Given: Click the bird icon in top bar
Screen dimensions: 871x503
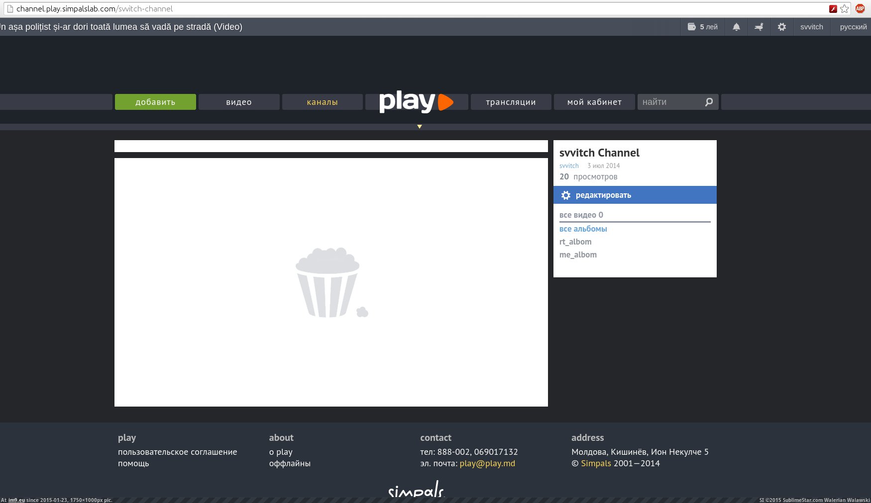Looking at the screenshot, I should [759, 27].
